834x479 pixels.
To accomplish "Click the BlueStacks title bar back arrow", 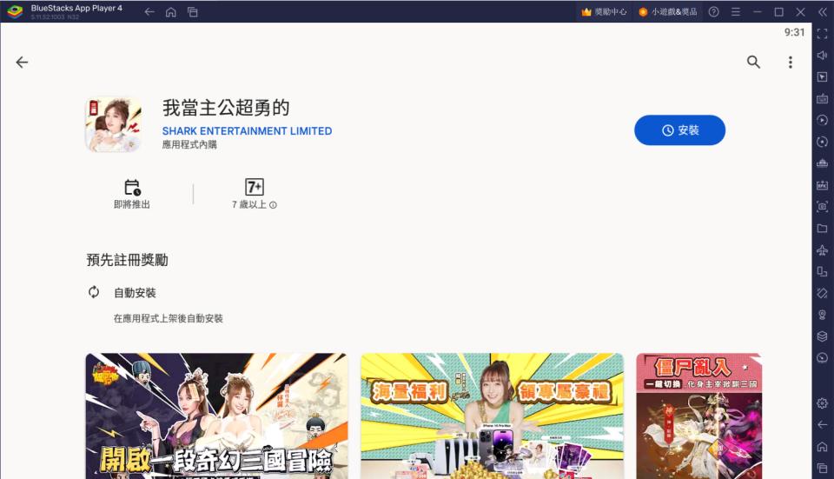I will [x=149, y=11].
